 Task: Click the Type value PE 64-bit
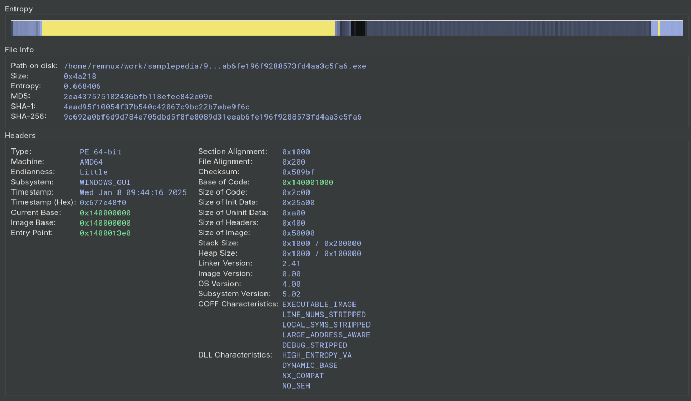[101, 152]
